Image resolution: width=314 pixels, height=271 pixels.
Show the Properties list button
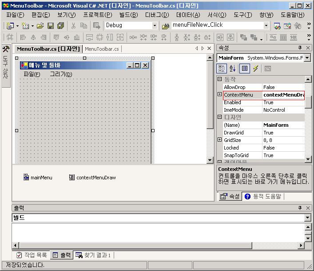[x=245, y=69]
